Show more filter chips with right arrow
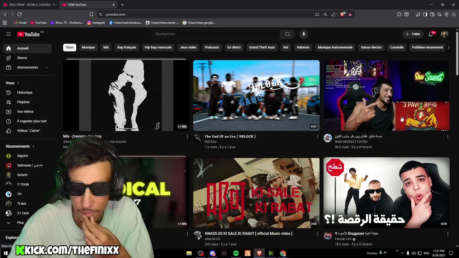This screenshot has height=258, width=459. [x=449, y=47]
